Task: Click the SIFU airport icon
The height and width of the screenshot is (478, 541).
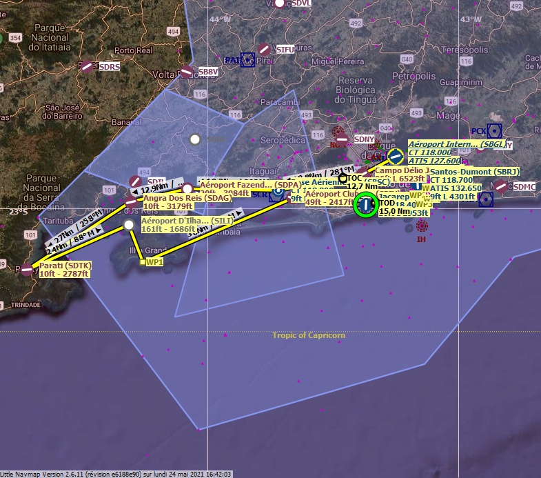Action: [x=263, y=50]
